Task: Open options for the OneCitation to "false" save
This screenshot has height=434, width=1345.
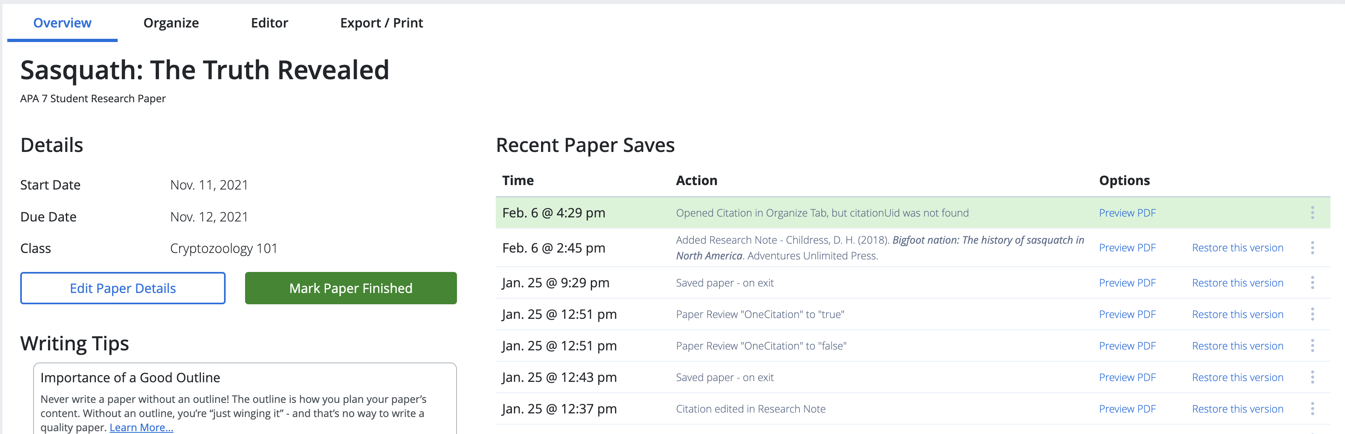Action: point(1313,346)
